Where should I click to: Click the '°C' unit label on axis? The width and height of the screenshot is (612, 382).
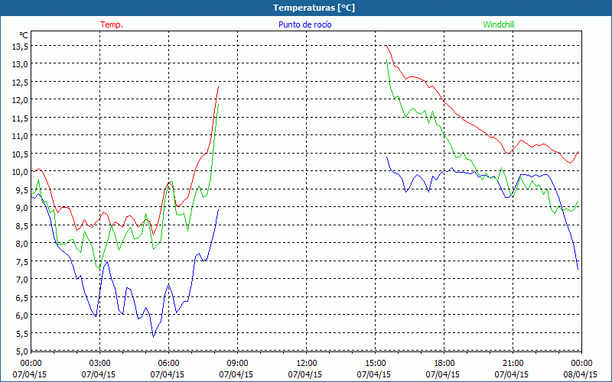(x=24, y=35)
